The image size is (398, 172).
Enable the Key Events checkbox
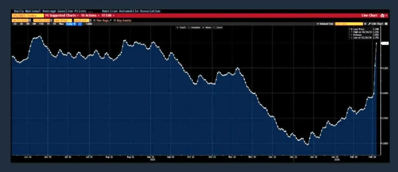(x=115, y=20)
